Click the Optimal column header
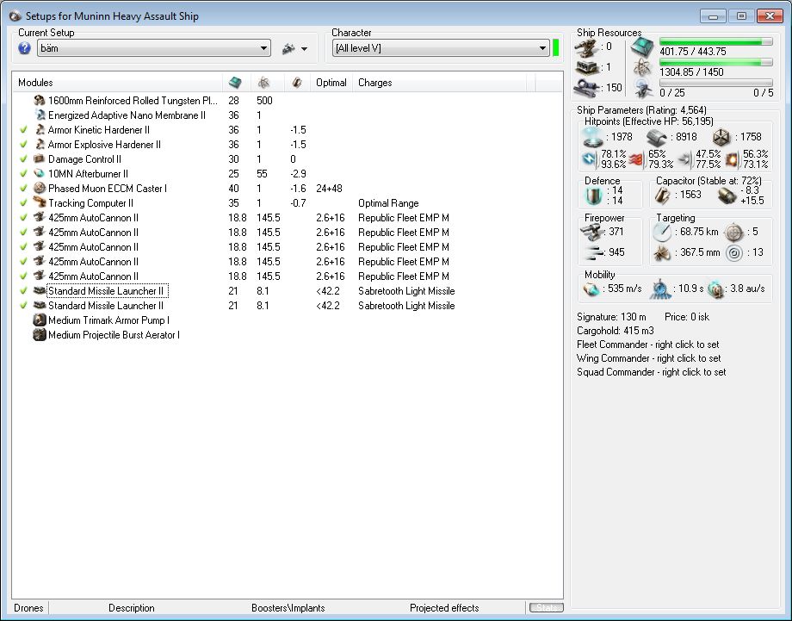 point(331,83)
